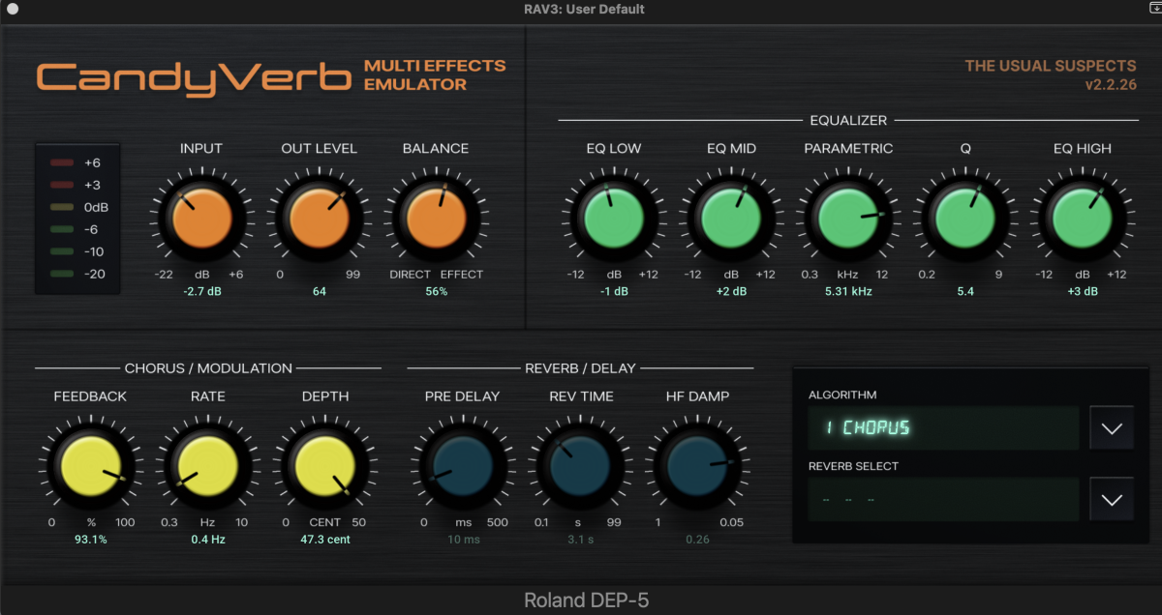Click the CandyVerb logo
The height and width of the screenshot is (615, 1162).
coord(194,76)
